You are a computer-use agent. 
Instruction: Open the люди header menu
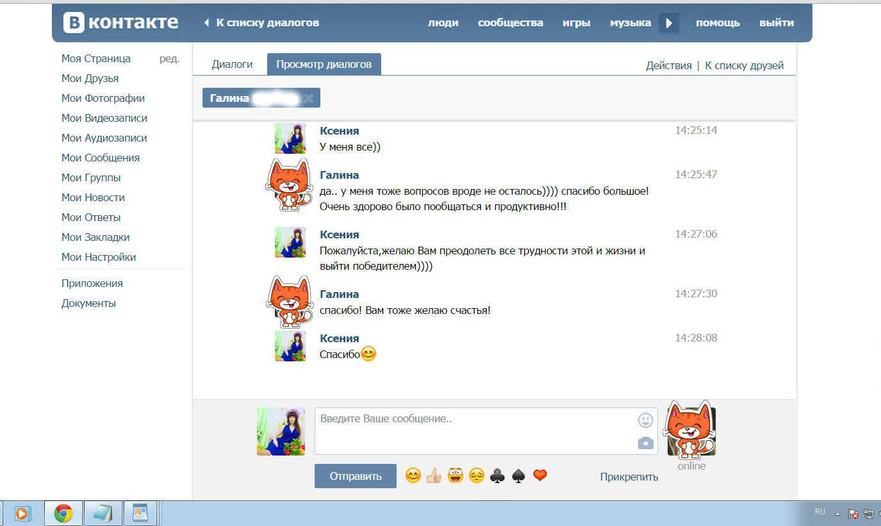coord(443,23)
